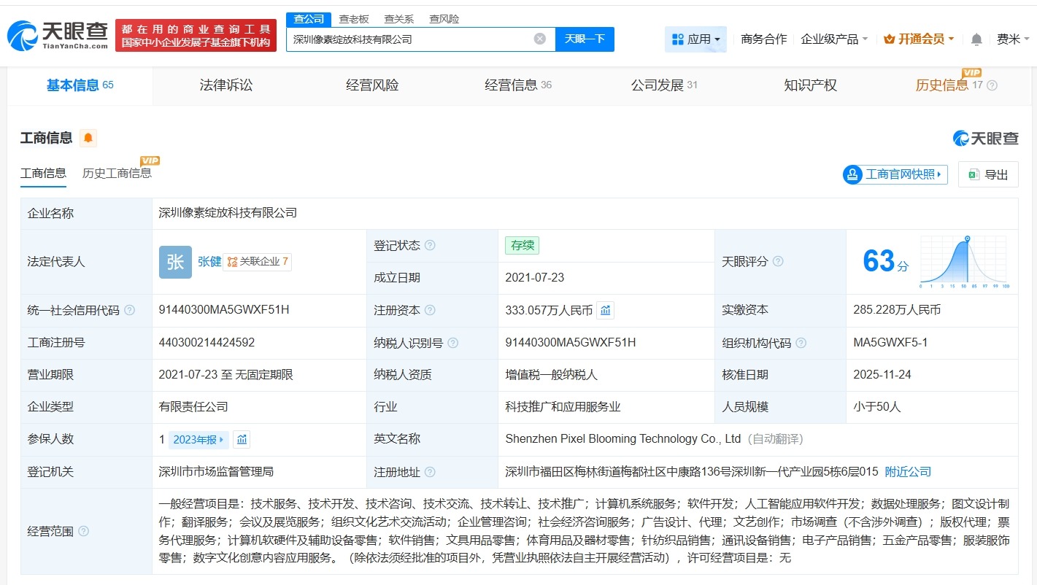
Task: Open the 法律诉讼 tab
Action: coord(225,85)
